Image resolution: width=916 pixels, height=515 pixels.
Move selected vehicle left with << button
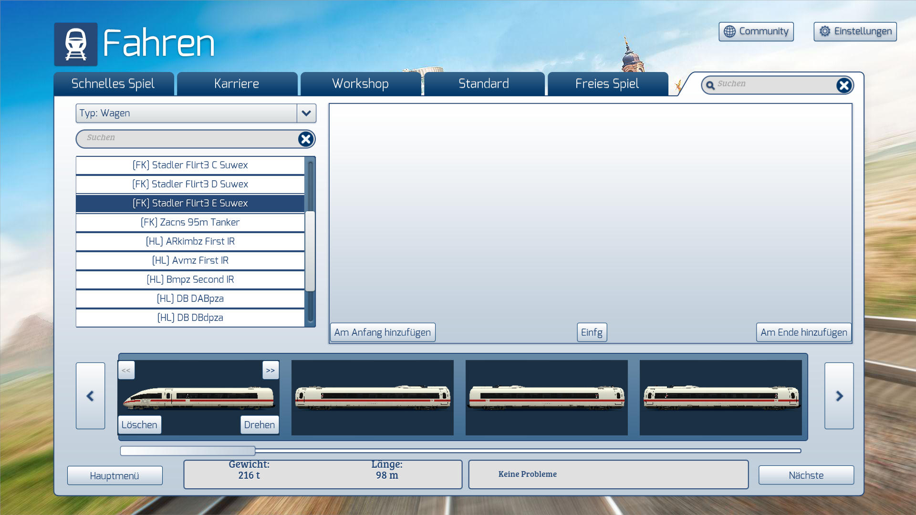tap(126, 371)
